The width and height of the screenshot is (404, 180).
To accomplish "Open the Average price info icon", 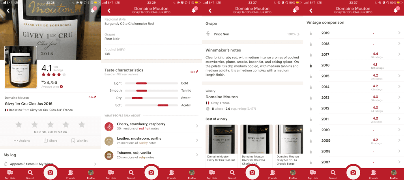I will click(61, 87).
